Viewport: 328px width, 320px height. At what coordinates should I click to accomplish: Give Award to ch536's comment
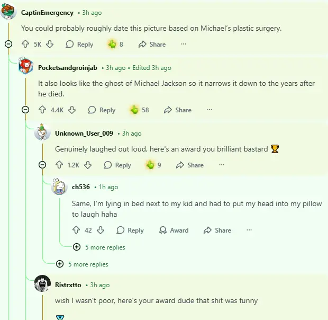pos(174,230)
